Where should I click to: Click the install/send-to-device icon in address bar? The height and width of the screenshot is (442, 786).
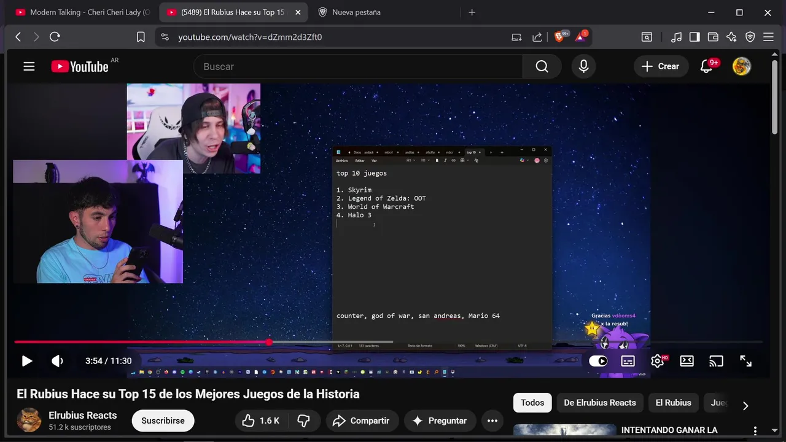click(x=516, y=37)
